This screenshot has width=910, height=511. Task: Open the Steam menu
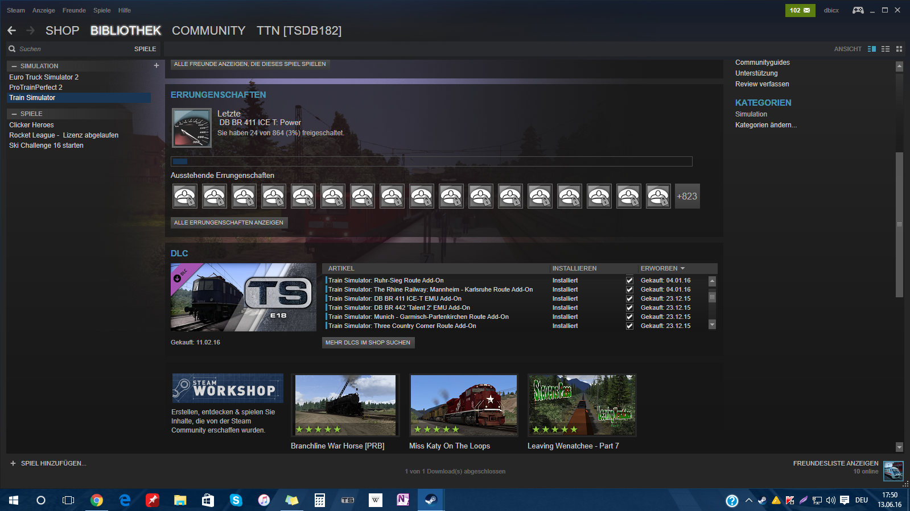(16, 10)
